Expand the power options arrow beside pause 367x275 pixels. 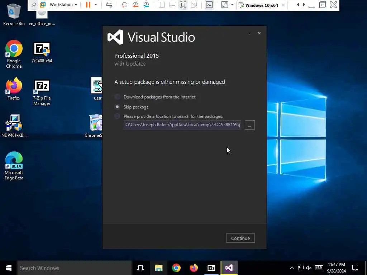click(96, 5)
